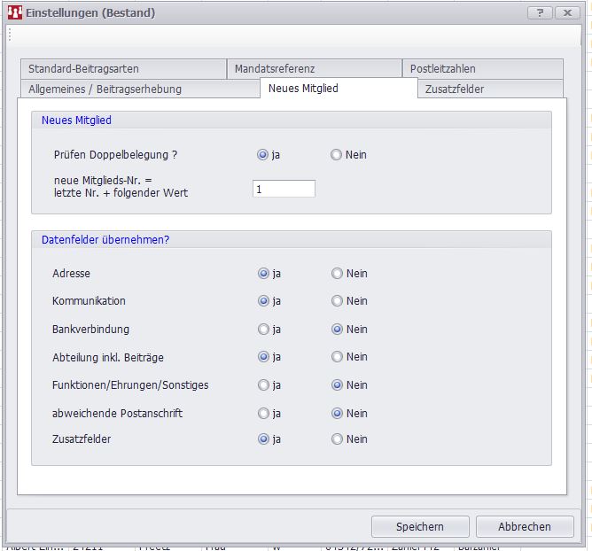592x551 pixels.
Task: Click the Speichern button
Action: pyautogui.click(x=420, y=526)
